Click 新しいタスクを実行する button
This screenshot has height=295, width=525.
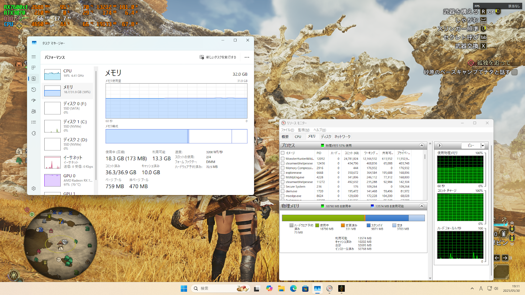point(218,57)
